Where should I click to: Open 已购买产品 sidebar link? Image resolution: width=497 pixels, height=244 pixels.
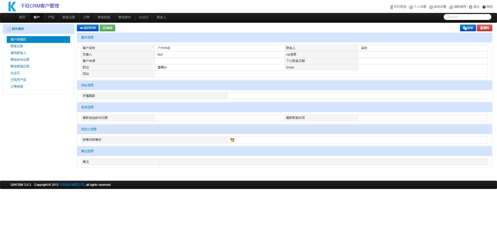[x=18, y=80]
